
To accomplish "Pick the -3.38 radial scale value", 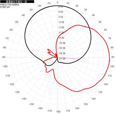I will (61, 27).
